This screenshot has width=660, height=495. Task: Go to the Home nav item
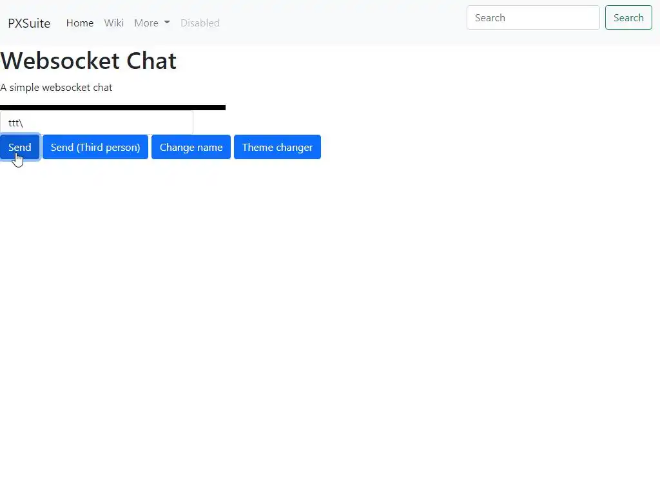pos(80,23)
